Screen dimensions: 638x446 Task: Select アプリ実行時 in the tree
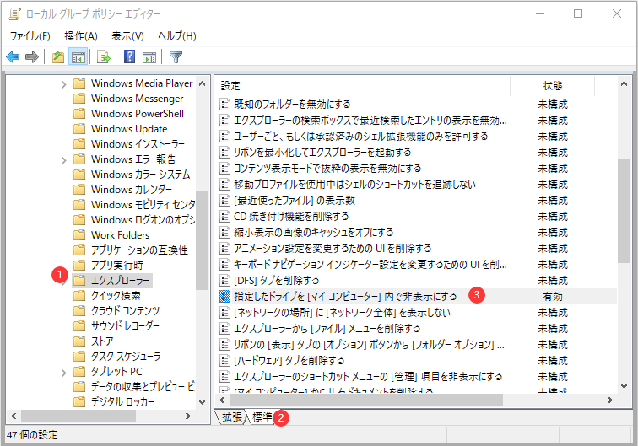pyautogui.click(x=117, y=265)
